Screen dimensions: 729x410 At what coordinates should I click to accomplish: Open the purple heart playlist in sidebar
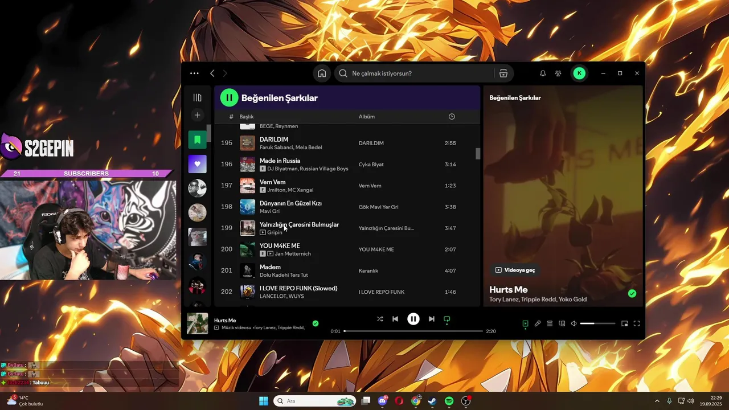197,164
